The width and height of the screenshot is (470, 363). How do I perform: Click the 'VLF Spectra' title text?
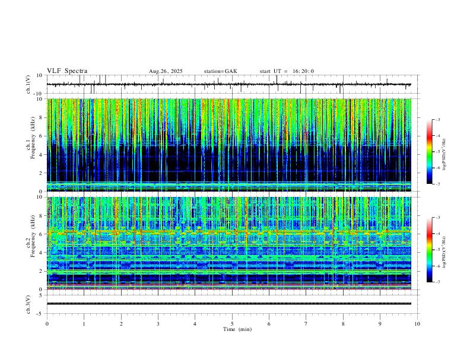click(67, 71)
